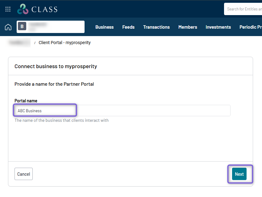262x197 pixels.
Task: Click the Connect business to myprosperity heading
Action: point(56,66)
